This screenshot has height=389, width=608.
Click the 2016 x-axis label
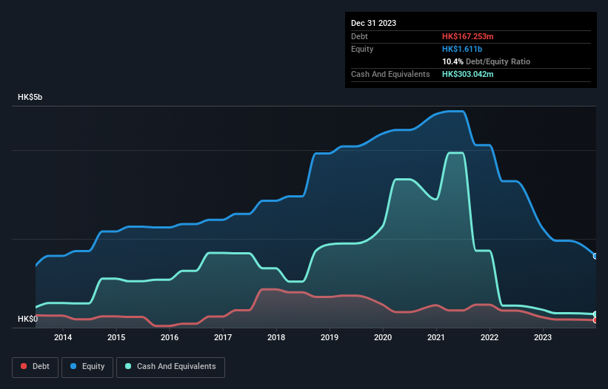pos(170,337)
